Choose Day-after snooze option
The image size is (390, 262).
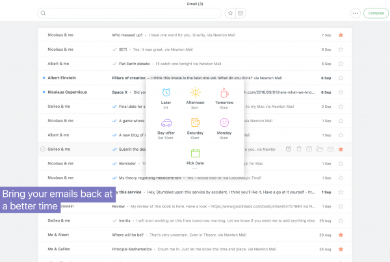click(x=166, y=129)
